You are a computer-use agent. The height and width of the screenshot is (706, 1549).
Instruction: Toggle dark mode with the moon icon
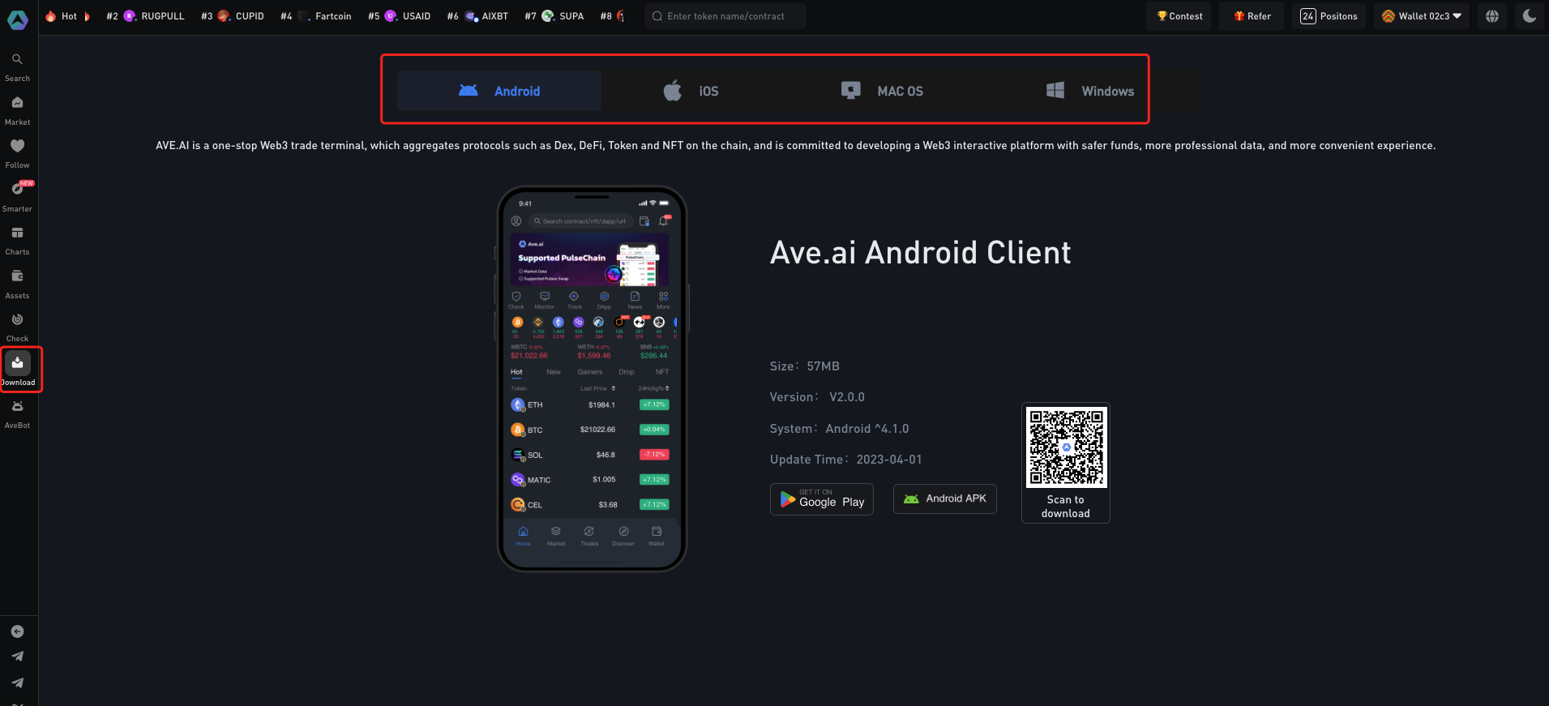(x=1530, y=16)
